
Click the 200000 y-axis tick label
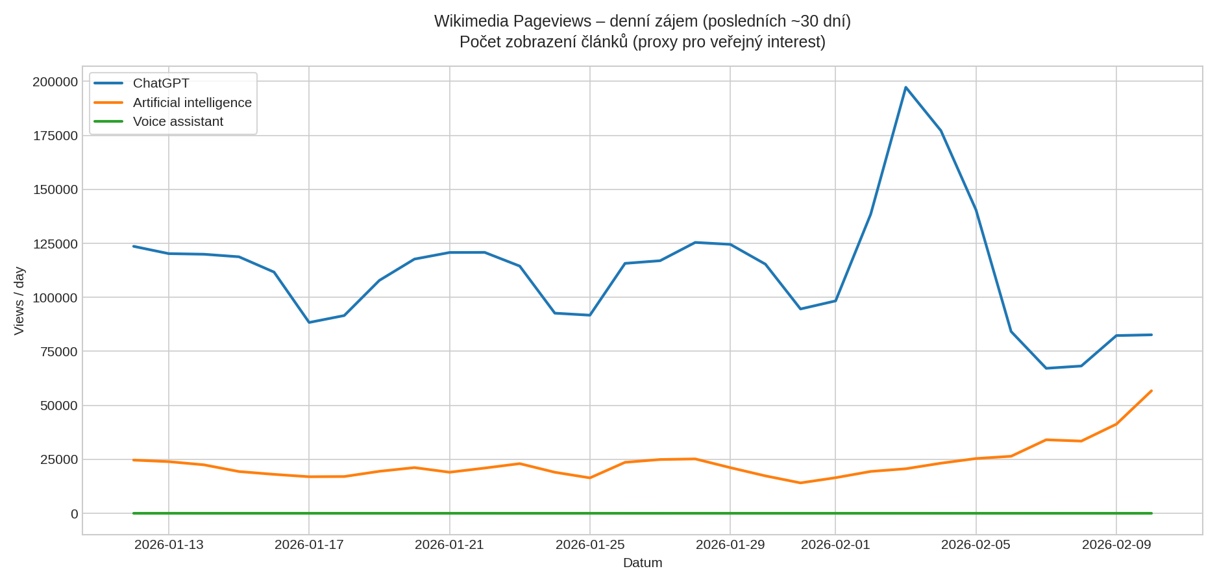56,82
